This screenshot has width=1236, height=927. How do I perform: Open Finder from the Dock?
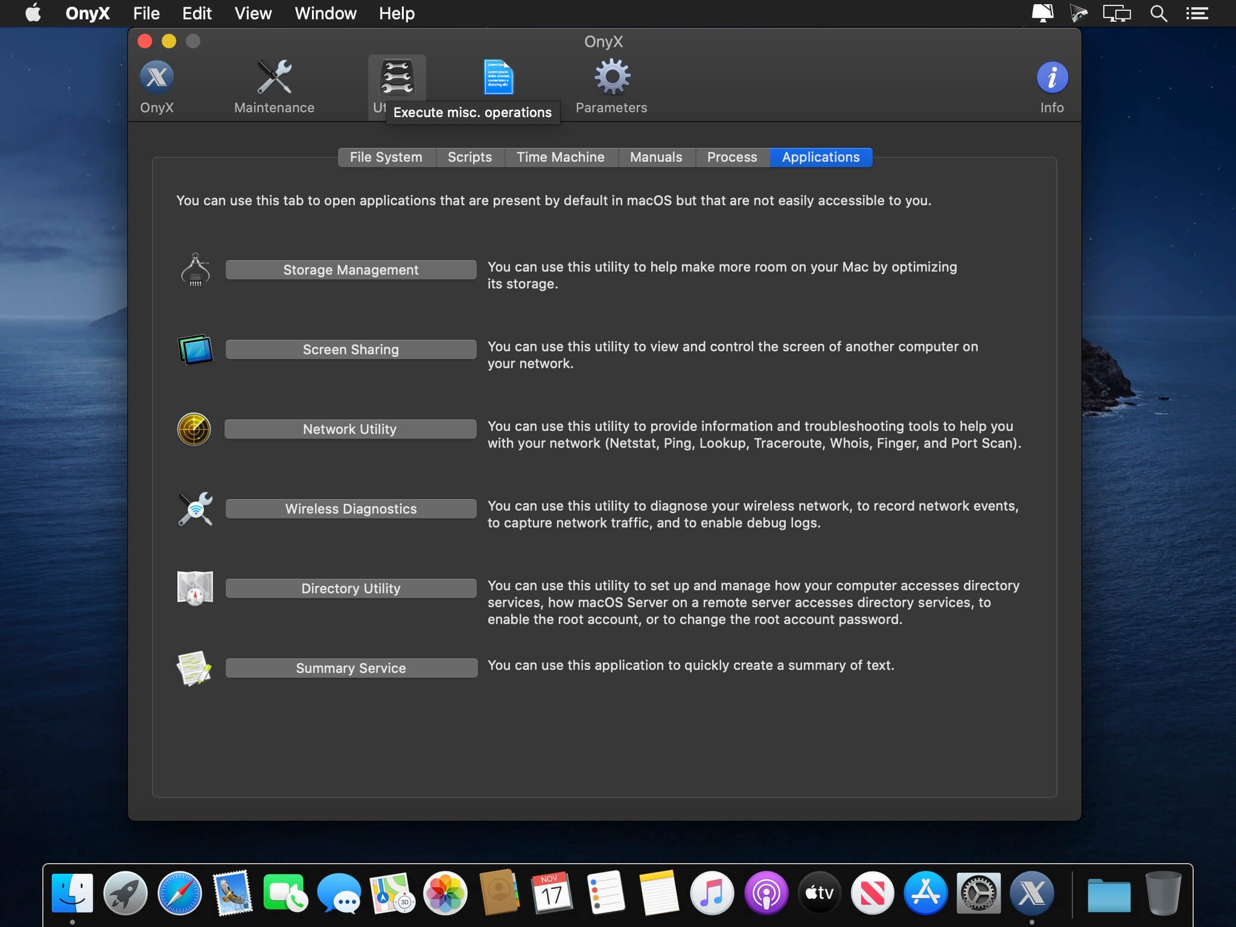72,893
